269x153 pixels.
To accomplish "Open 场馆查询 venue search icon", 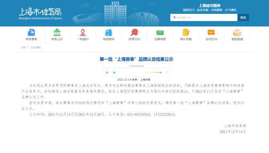I will coord(108,32).
